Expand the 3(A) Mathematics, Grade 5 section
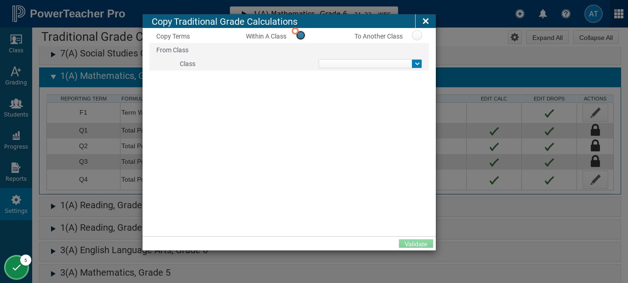This screenshot has height=283, width=628. click(x=53, y=273)
